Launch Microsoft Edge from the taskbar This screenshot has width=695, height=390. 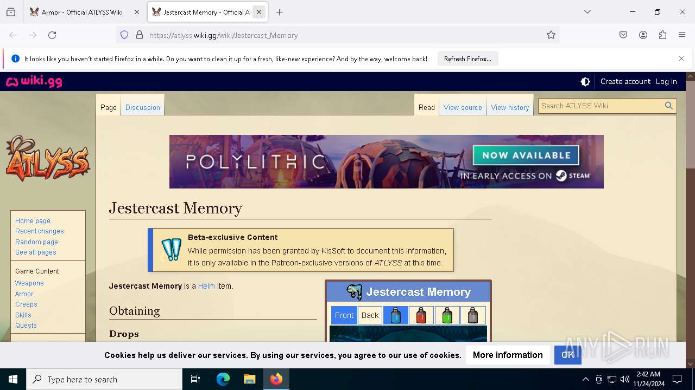point(223,379)
